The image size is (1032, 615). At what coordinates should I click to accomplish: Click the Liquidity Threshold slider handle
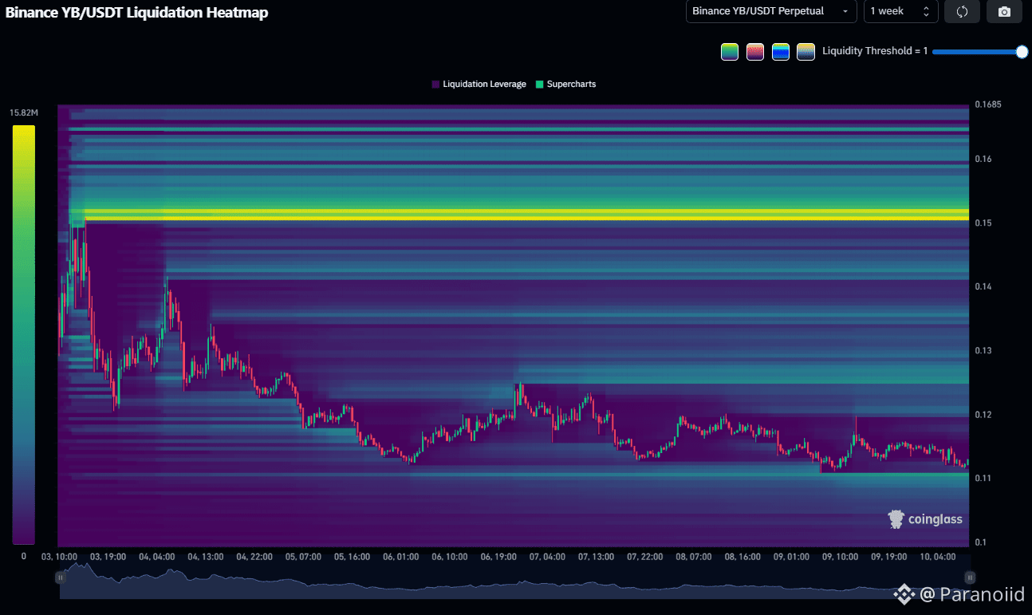click(x=1022, y=52)
